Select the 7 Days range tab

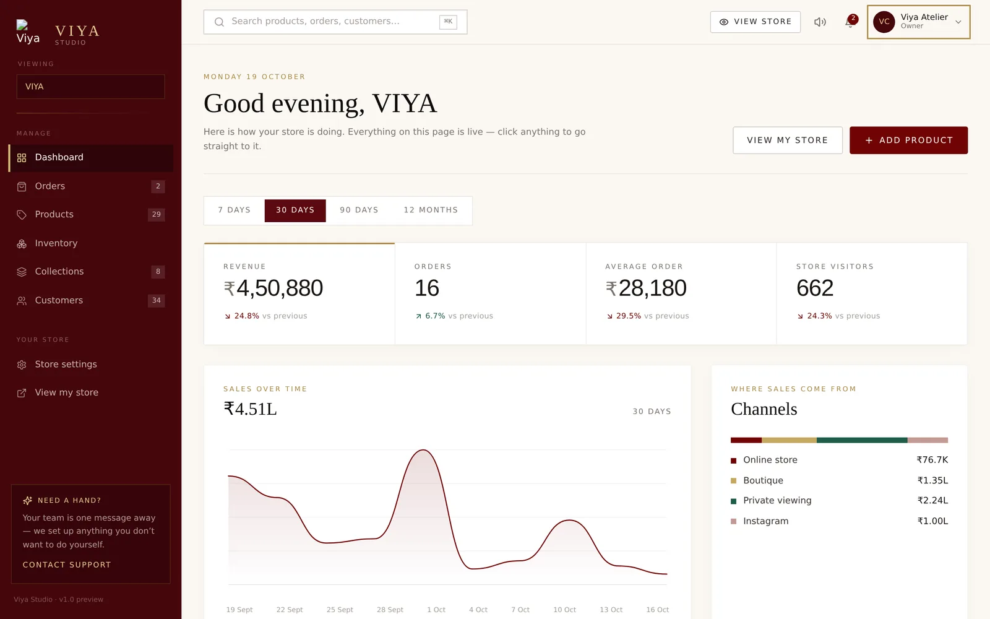(235, 210)
